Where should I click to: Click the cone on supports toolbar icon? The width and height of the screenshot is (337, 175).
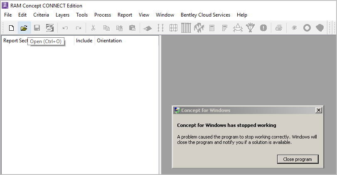pyautogui.click(x=238, y=28)
